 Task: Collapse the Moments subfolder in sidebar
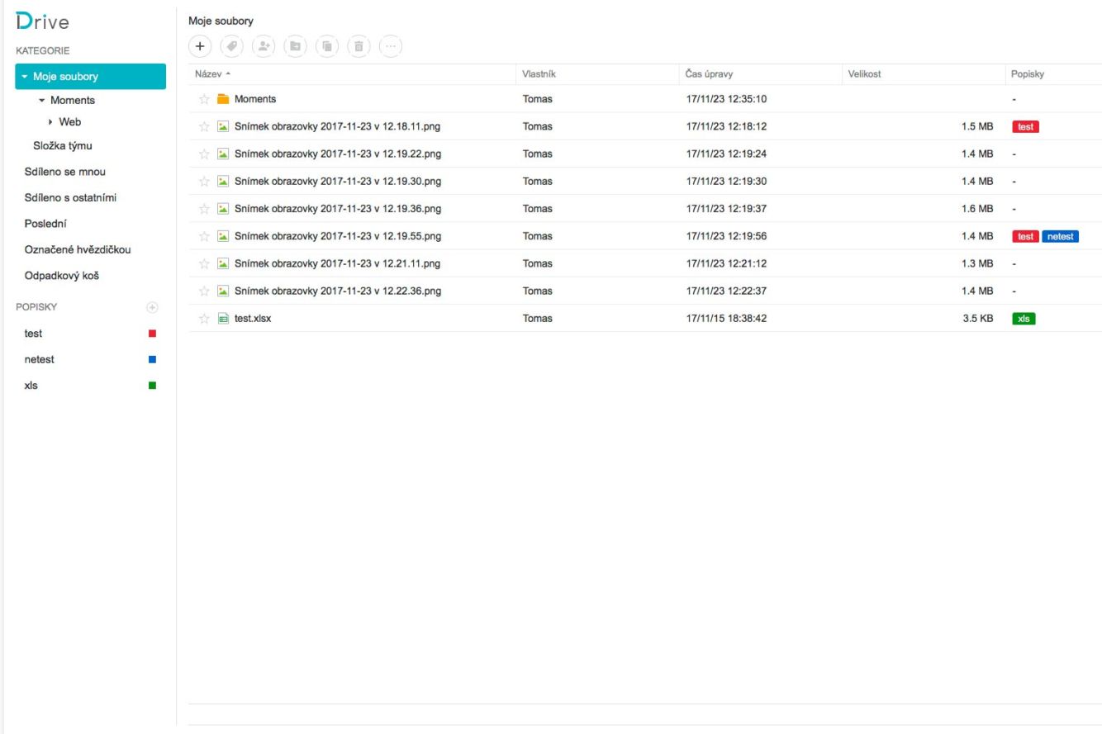click(x=42, y=101)
